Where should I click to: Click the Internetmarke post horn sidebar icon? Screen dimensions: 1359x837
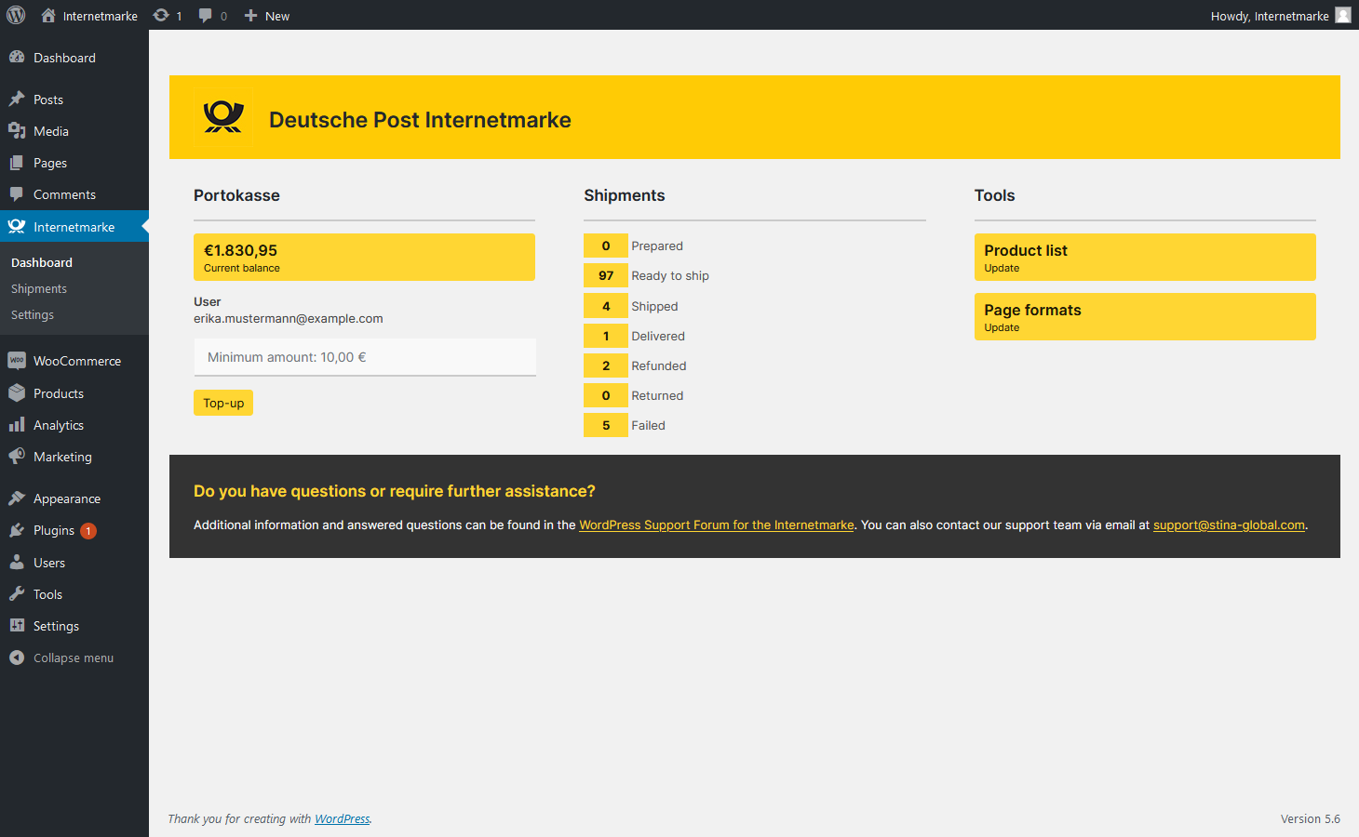click(17, 226)
